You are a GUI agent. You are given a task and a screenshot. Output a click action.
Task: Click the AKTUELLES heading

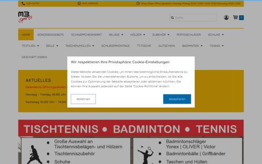pyautogui.click(x=38, y=80)
